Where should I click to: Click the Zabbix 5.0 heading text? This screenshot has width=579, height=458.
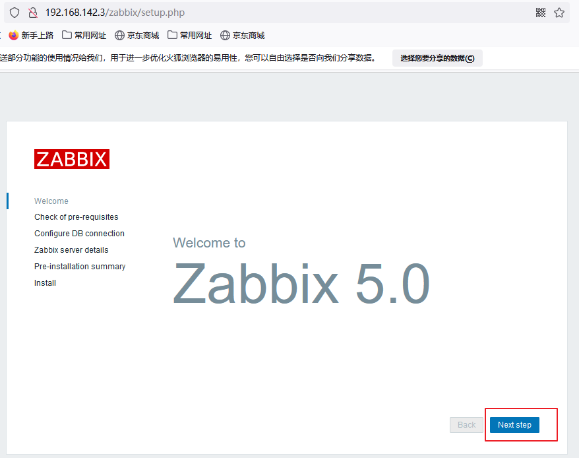(301, 284)
